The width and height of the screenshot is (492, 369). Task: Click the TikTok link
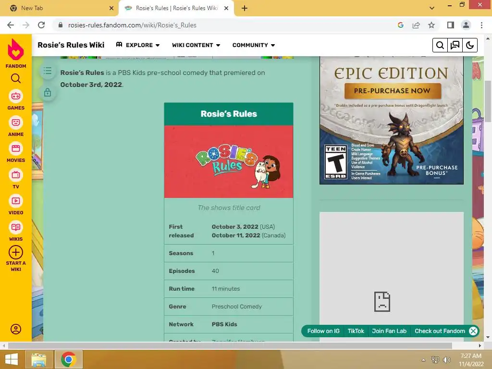[356, 331]
